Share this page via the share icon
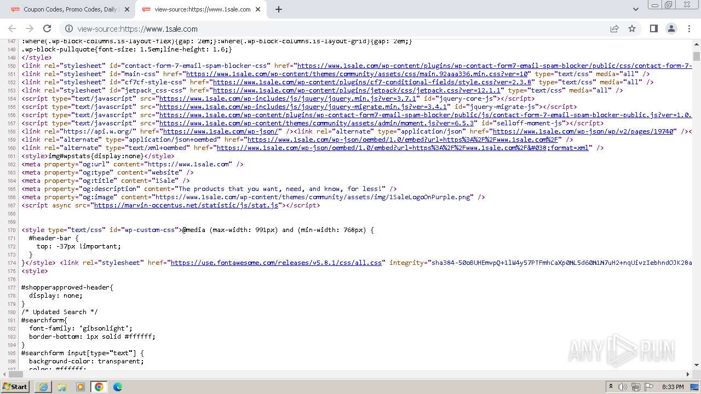The height and width of the screenshot is (394, 701). coord(614,28)
